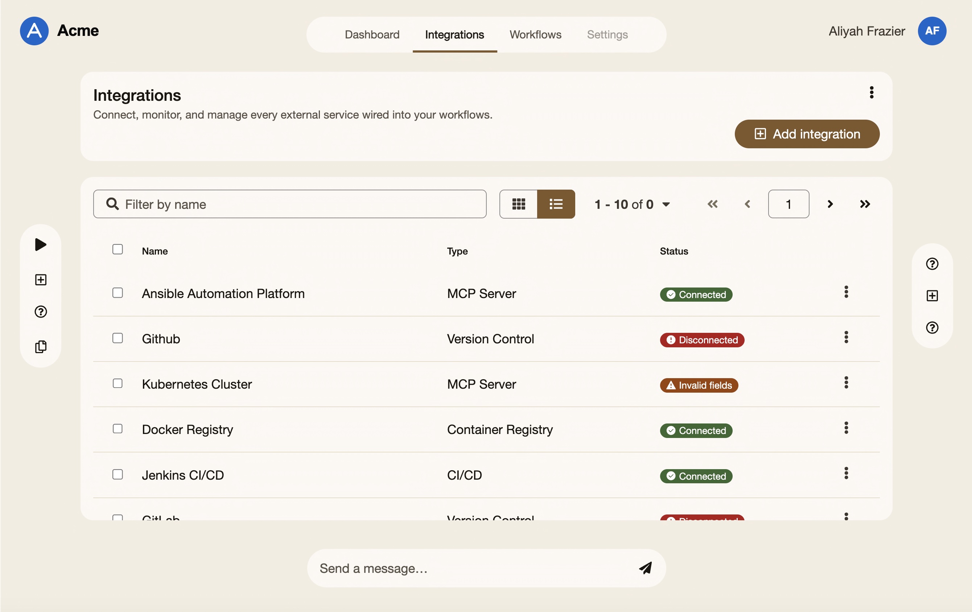Image resolution: width=972 pixels, height=612 pixels.
Task: Check the Docker Registry row checkbox
Action: [118, 429]
